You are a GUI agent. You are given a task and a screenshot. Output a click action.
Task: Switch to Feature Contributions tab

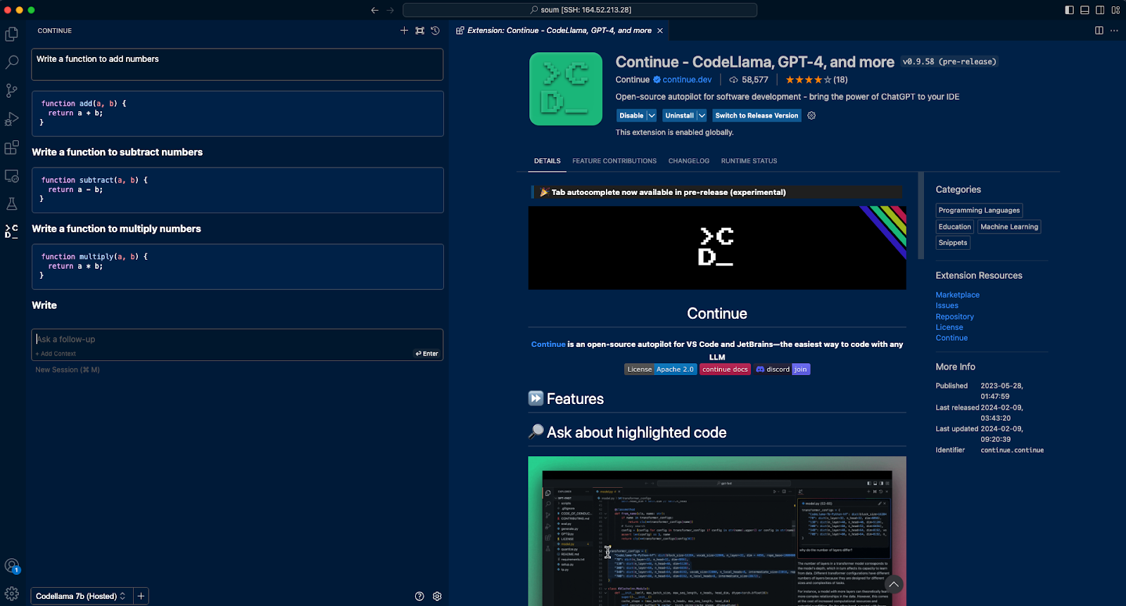click(614, 161)
